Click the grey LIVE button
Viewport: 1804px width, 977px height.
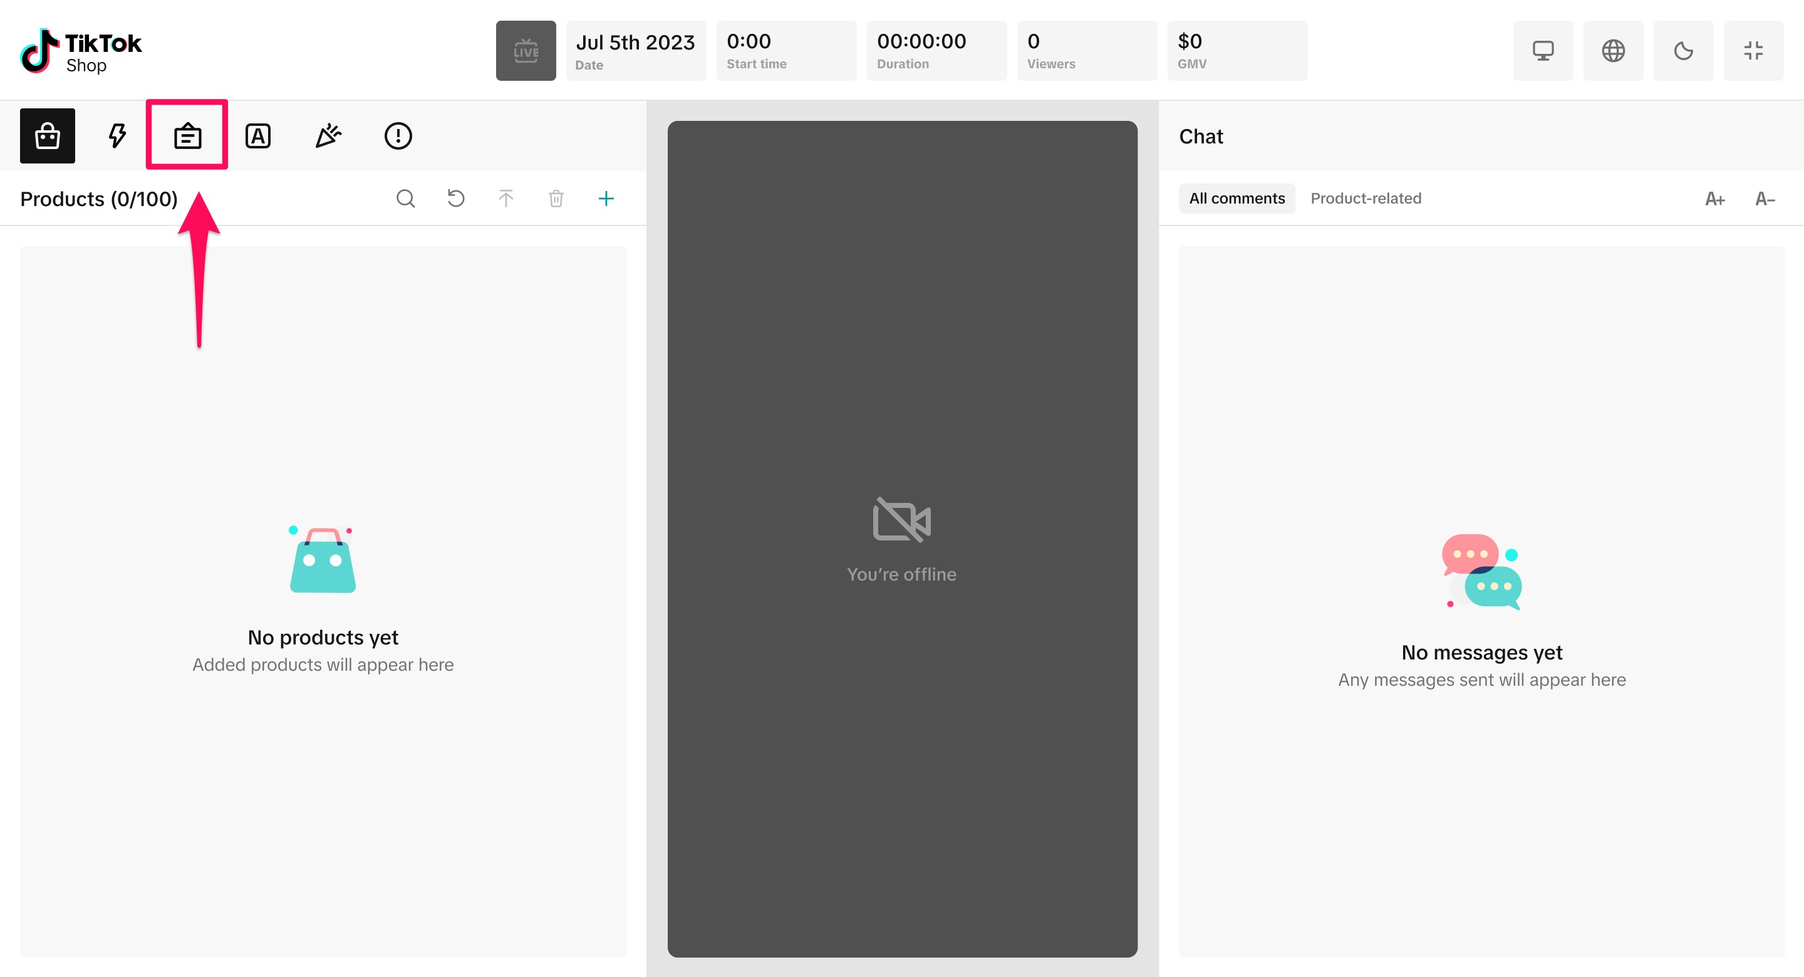[526, 51]
